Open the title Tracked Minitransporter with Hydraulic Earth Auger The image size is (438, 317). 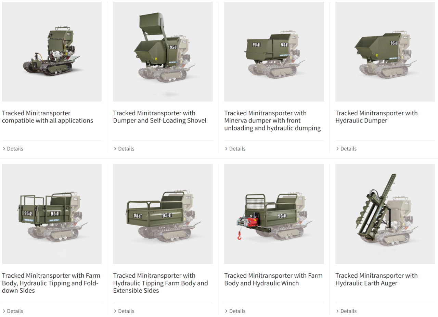pyautogui.click(x=376, y=279)
